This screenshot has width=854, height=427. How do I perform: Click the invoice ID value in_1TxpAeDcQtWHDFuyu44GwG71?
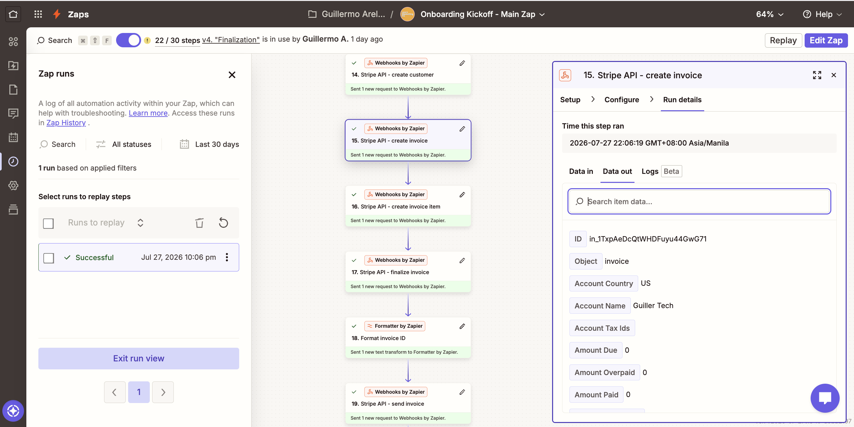coord(648,239)
